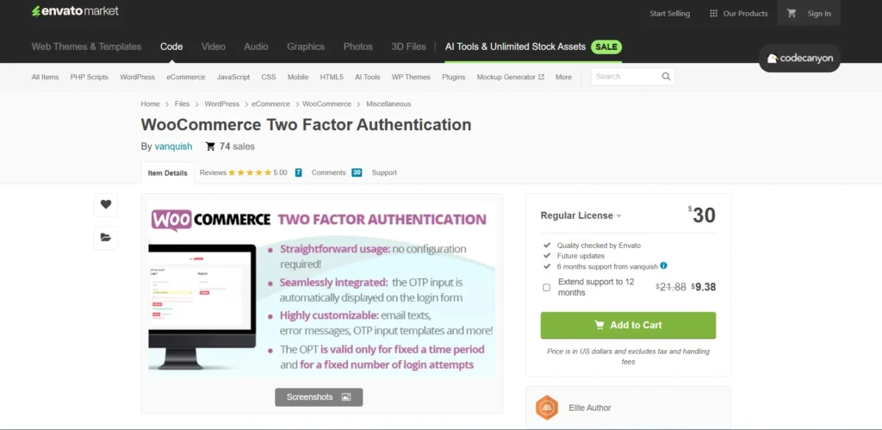This screenshot has height=430, width=882.
Task: Open the Item Details tab
Action: [168, 173]
